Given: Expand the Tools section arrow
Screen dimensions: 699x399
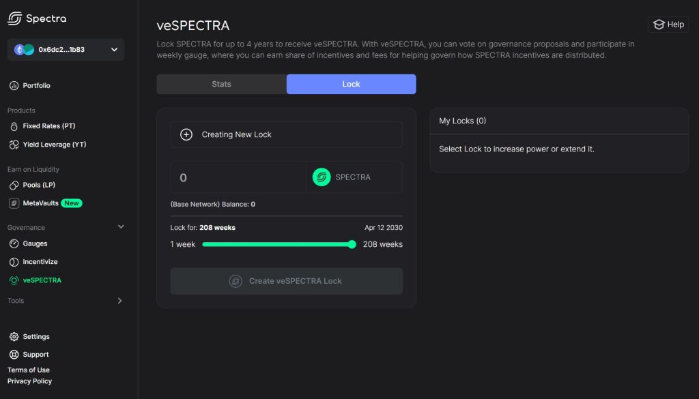Looking at the screenshot, I should tap(120, 301).
